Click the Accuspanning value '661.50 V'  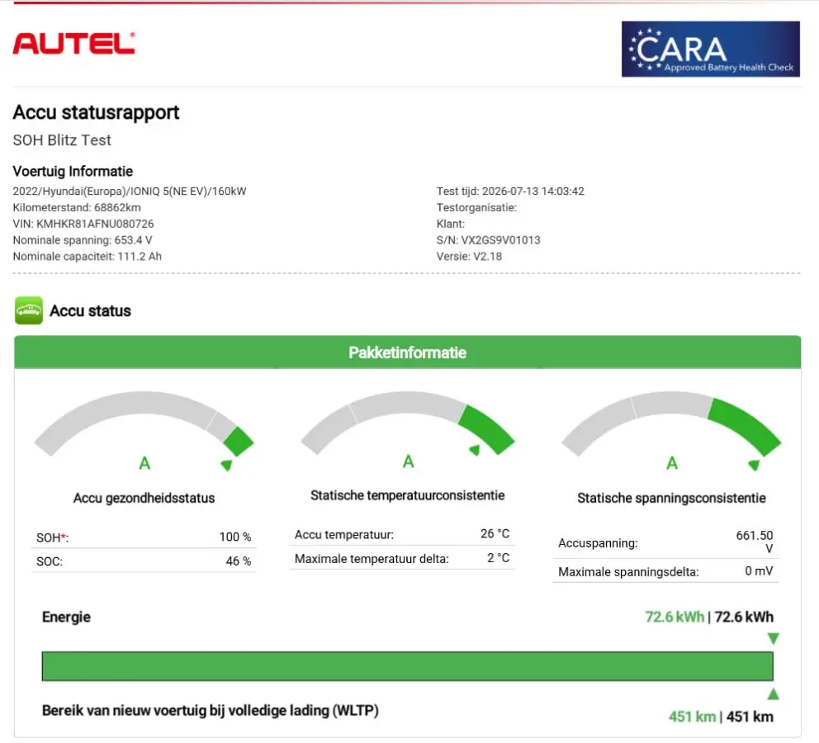(x=755, y=542)
